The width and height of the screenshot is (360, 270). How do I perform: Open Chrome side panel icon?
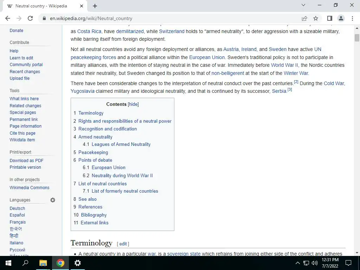(x=330, y=18)
